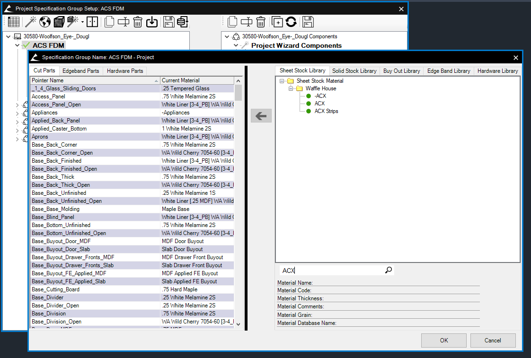Click the left arrow assign material button
The image size is (531, 358).
coord(261,116)
